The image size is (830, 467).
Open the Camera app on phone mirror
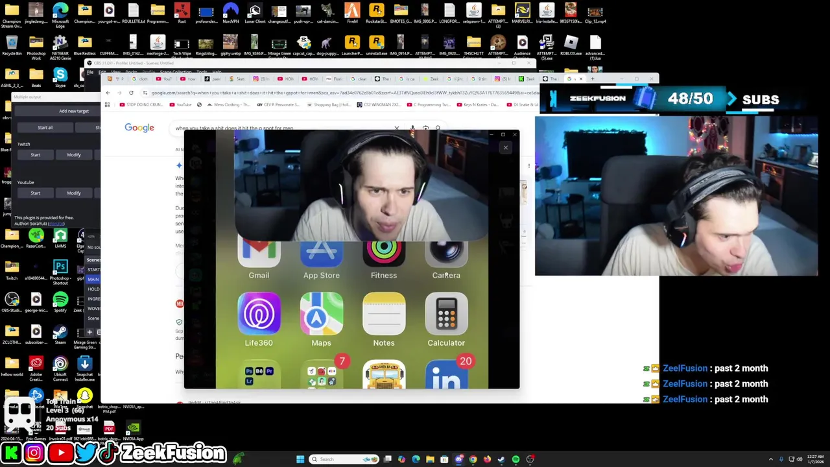pyautogui.click(x=446, y=260)
